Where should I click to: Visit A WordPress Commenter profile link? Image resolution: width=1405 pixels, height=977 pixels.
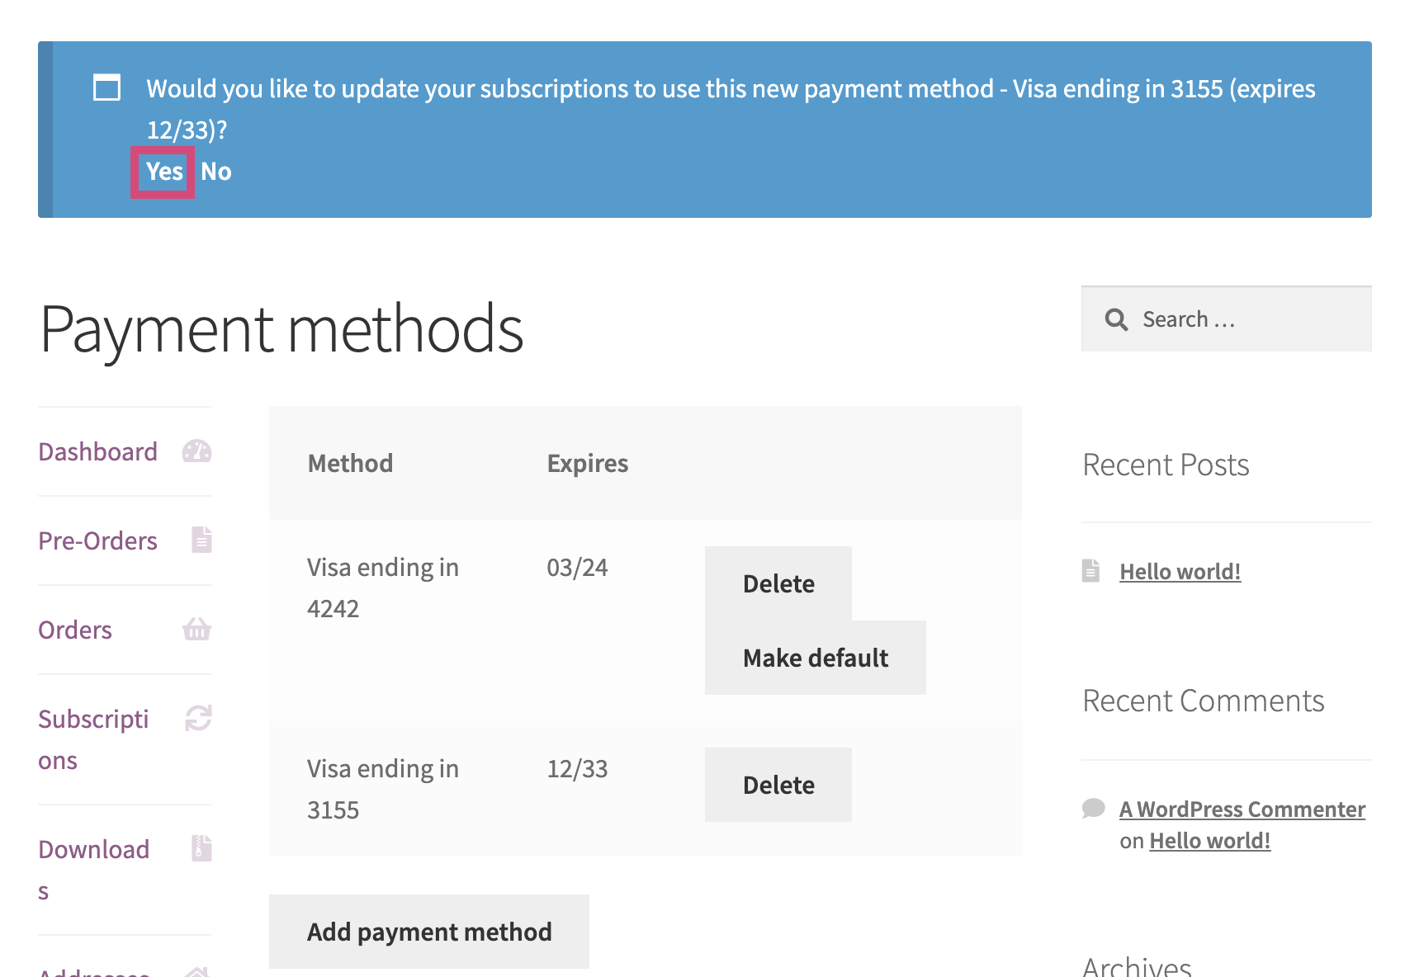click(x=1242, y=809)
